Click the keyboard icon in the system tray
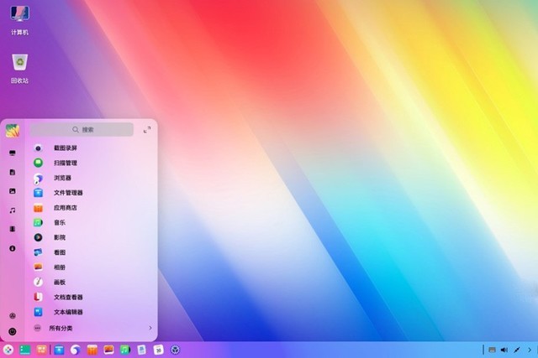The width and height of the screenshot is (538, 358). tap(492, 350)
